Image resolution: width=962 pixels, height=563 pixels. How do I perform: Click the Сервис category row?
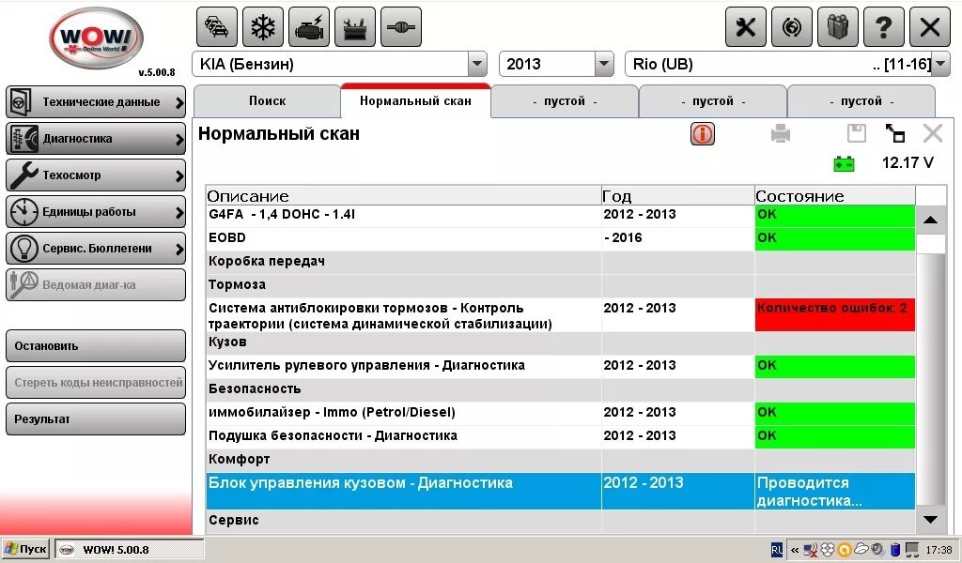click(560, 521)
